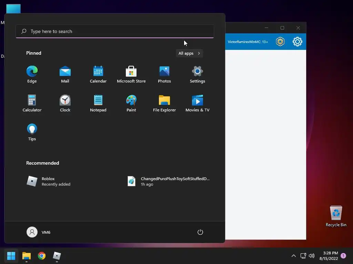Launch the Mail app
The width and height of the screenshot is (353, 264).
[x=65, y=75]
